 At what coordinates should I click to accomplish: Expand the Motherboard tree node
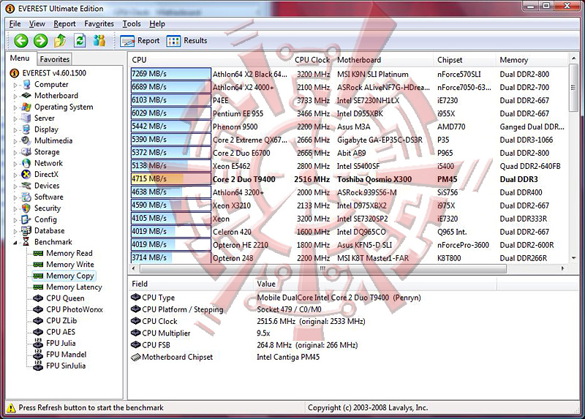(x=15, y=97)
